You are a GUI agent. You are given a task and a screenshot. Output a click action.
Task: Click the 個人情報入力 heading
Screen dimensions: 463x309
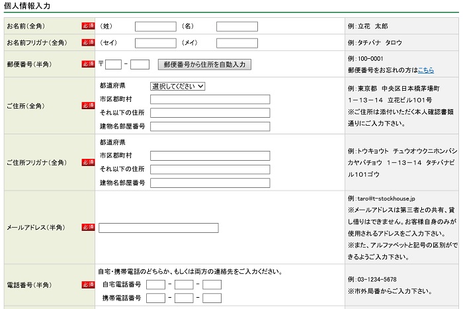pyautogui.click(x=27, y=6)
